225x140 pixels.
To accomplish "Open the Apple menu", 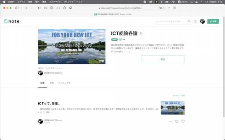I will tap(4, 2).
